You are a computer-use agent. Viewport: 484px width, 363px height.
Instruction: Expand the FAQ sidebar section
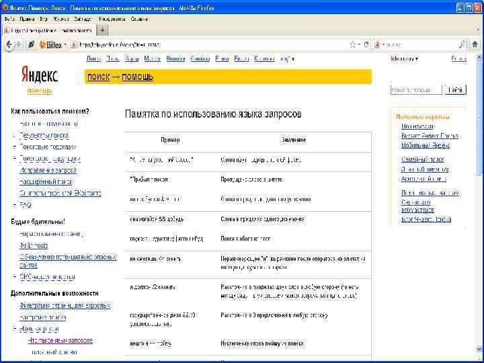[x=14, y=204]
